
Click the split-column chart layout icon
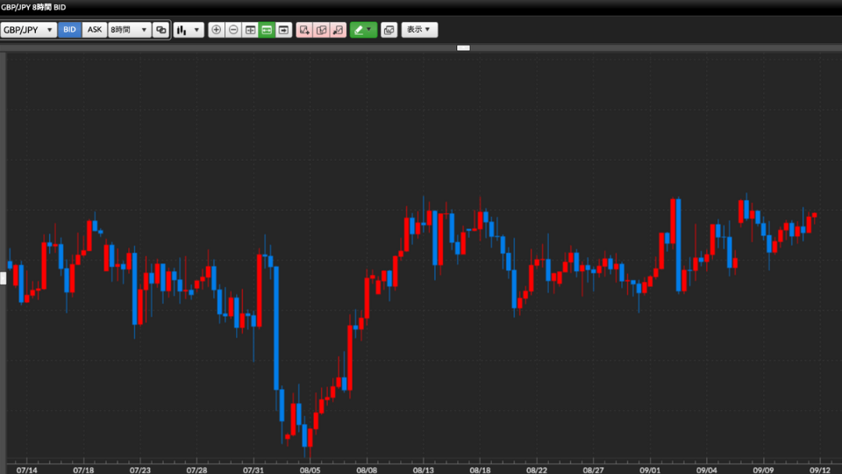250,30
